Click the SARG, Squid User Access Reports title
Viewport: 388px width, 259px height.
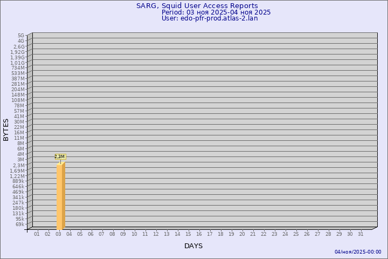[197, 6]
